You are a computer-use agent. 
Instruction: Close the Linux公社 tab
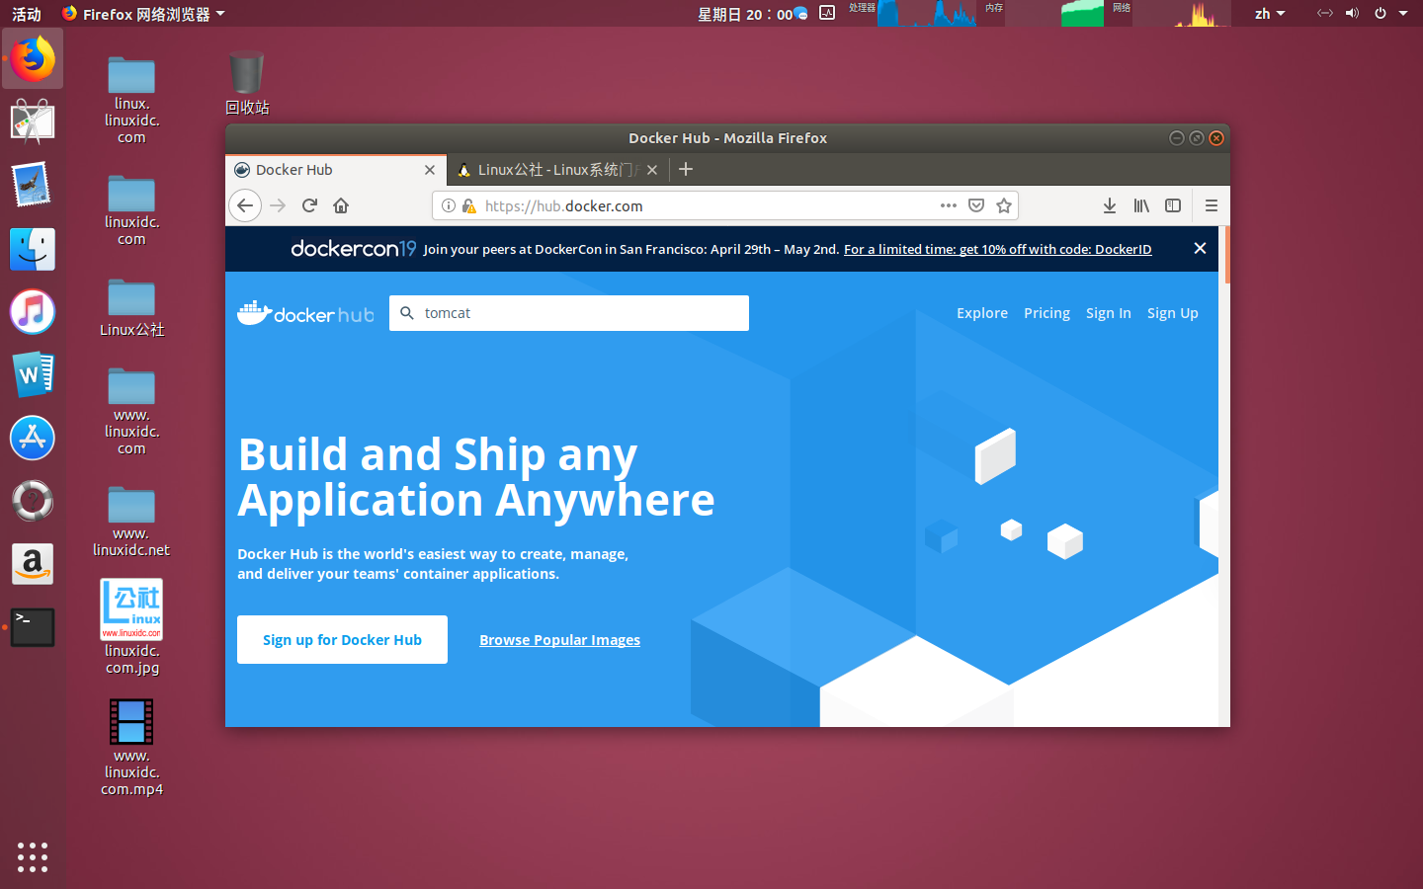tap(652, 170)
